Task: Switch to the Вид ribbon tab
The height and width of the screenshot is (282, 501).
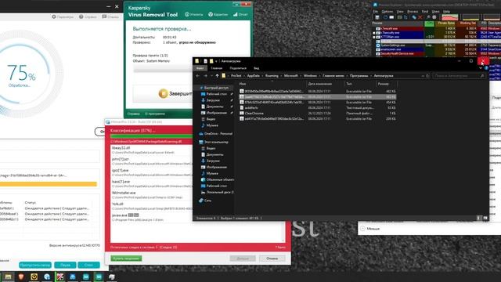Action: click(x=256, y=68)
